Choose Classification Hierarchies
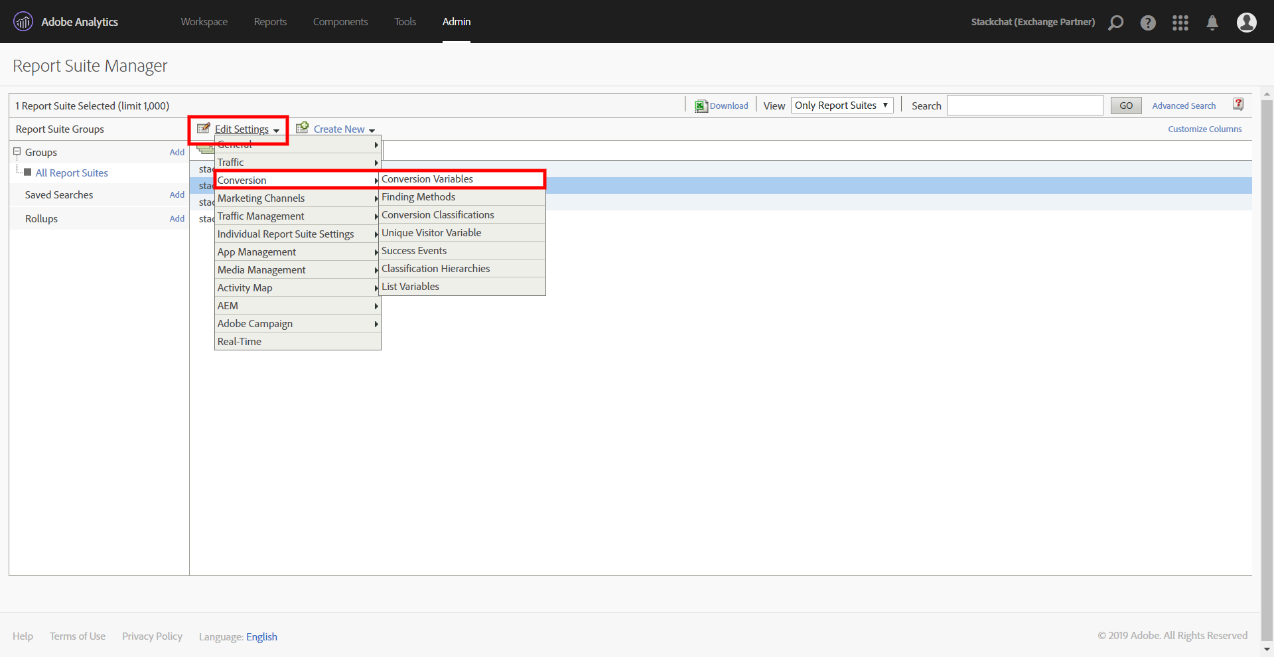The width and height of the screenshot is (1274, 657). pyautogui.click(x=462, y=269)
